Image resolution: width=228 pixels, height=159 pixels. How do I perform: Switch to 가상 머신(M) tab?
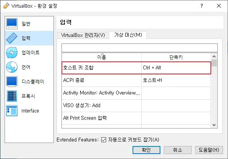pos(128,35)
